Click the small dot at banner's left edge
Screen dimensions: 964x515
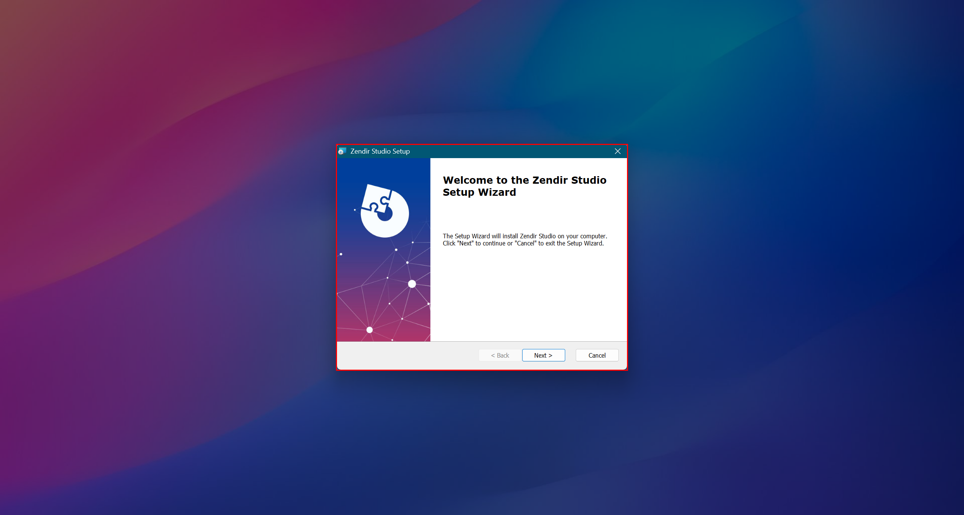341,254
